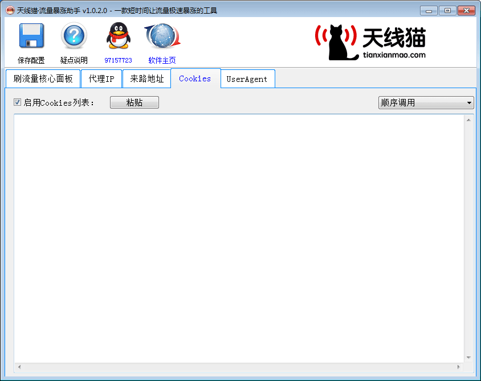Switch to the 来路地址 tab

pyautogui.click(x=146, y=79)
